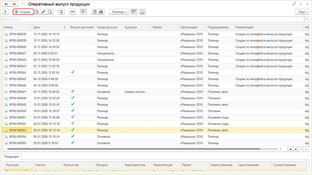Select the Продукция tab
The width and height of the screenshot is (312, 175).
pyautogui.click(x=12, y=157)
